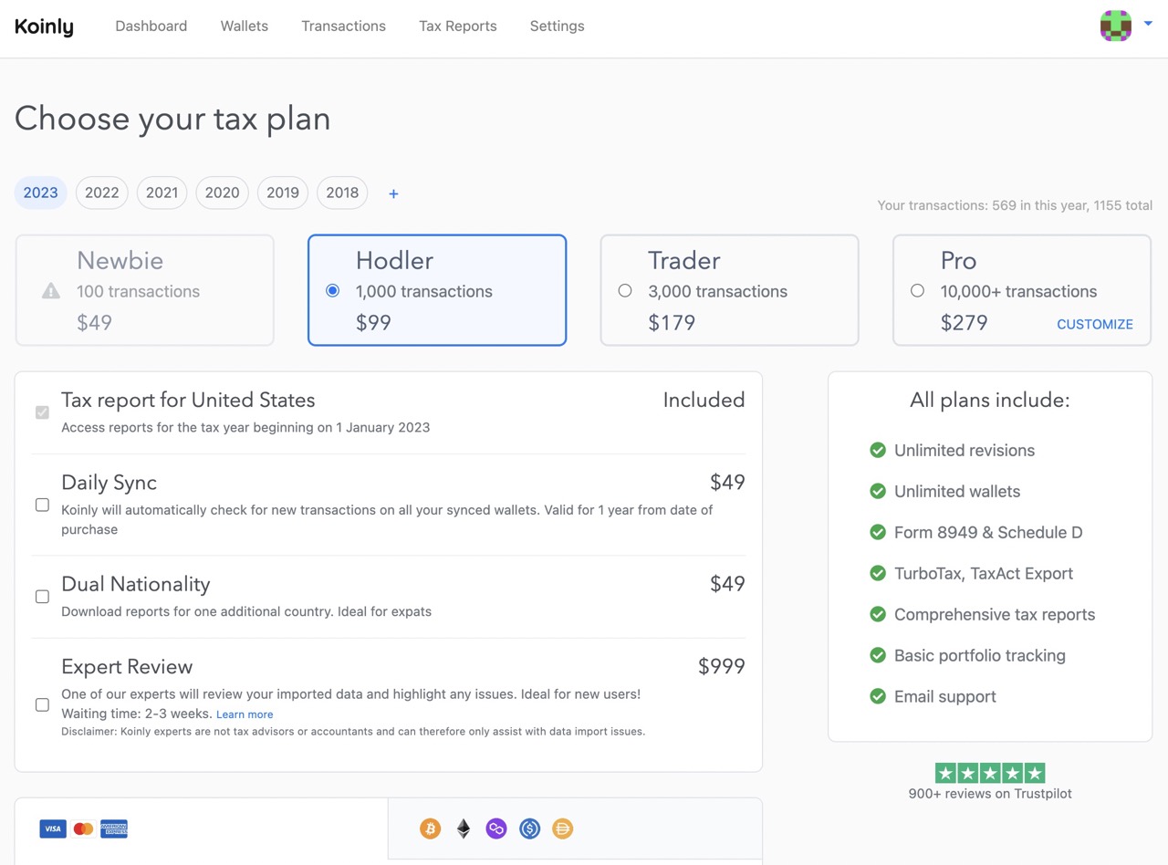Open the Tax Reports page
1168x865 pixels.
(x=457, y=26)
